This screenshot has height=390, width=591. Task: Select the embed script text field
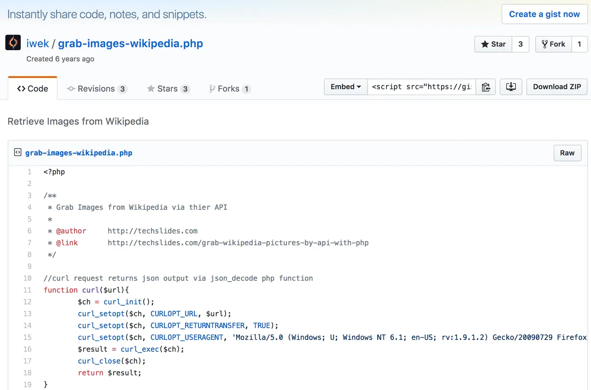click(x=422, y=87)
